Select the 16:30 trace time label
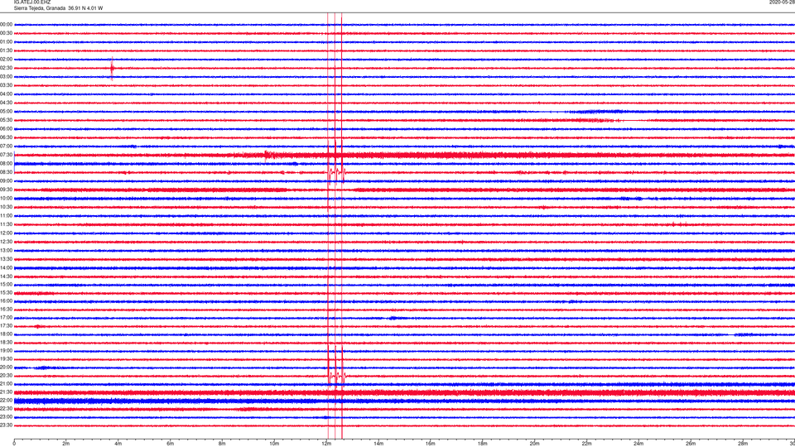This screenshot has height=447, width=795. click(6, 309)
